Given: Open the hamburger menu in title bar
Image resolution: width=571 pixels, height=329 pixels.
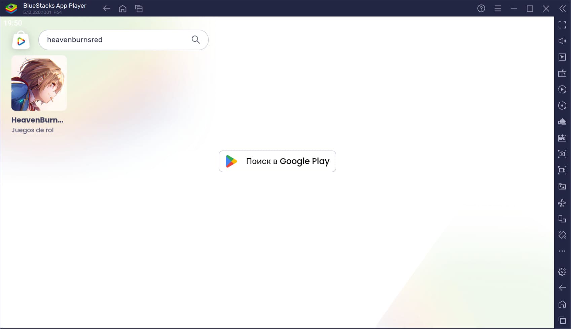Looking at the screenshot, I should click(498, 9).
